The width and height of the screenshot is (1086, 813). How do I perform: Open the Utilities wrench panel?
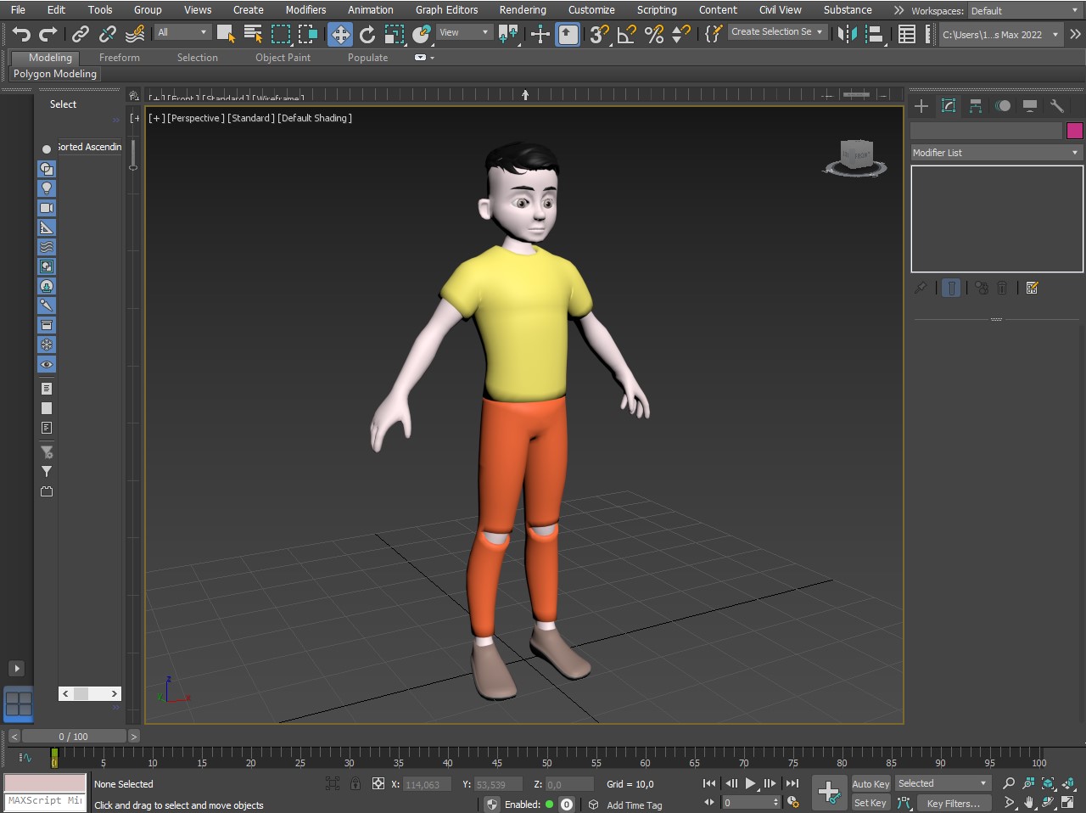[1056, 106]
